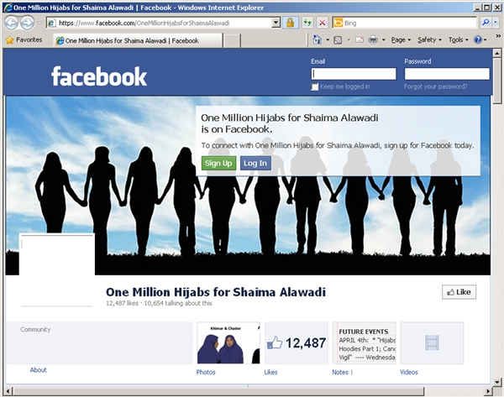Click the vertical scrollbar down arrow
Viewport: 504px width, 397px height.
coord(497,382)
